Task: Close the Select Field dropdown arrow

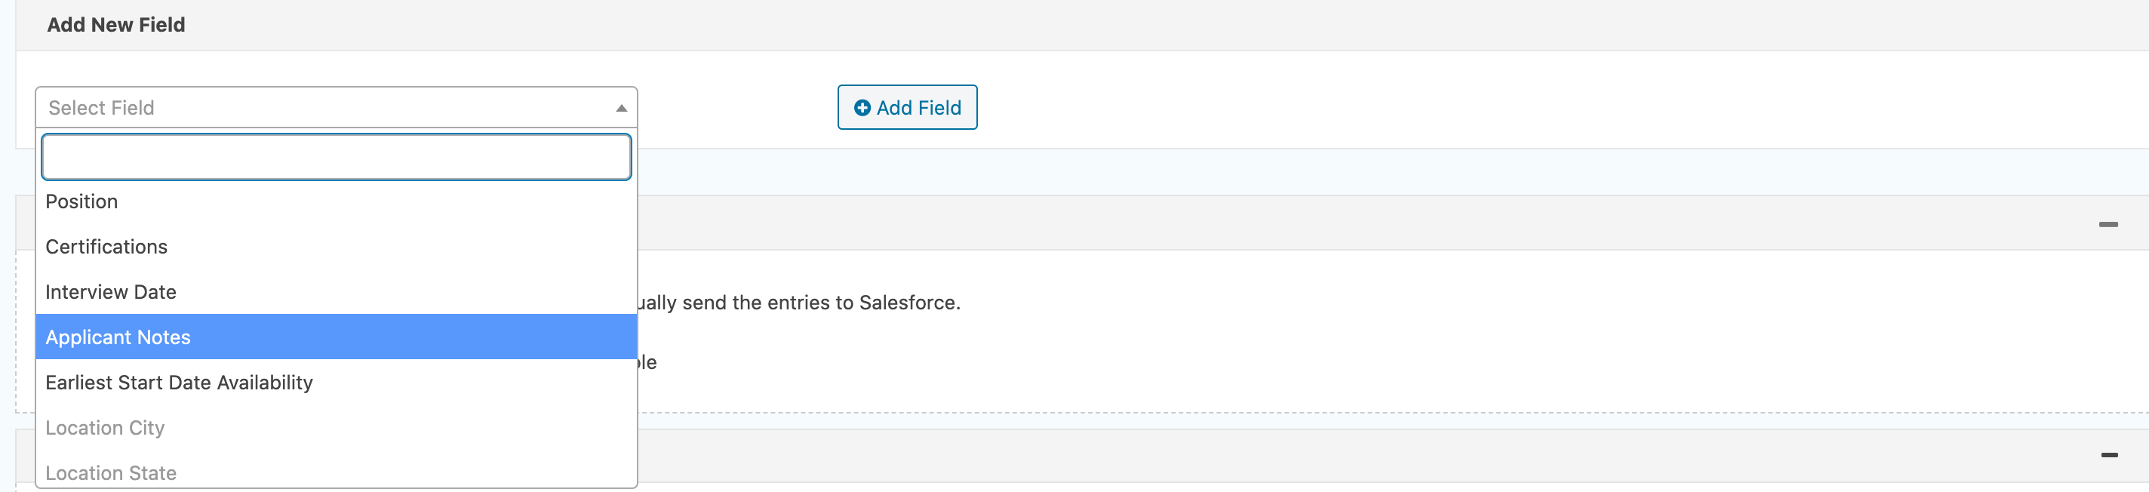Action: tap(621, 108)
